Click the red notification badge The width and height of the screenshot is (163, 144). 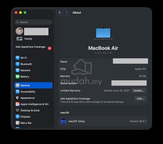pos(49,48)
